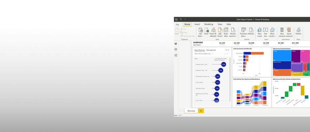Screen dimensions: 310x132
Task: Click the Fabrikam purple treemap block
Action: click(296, 56)
